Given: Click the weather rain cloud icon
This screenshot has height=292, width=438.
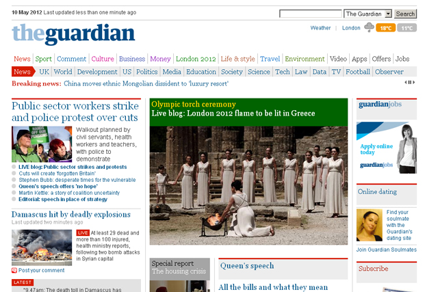Looking at the screenshot, I should [x=369, y=27].
